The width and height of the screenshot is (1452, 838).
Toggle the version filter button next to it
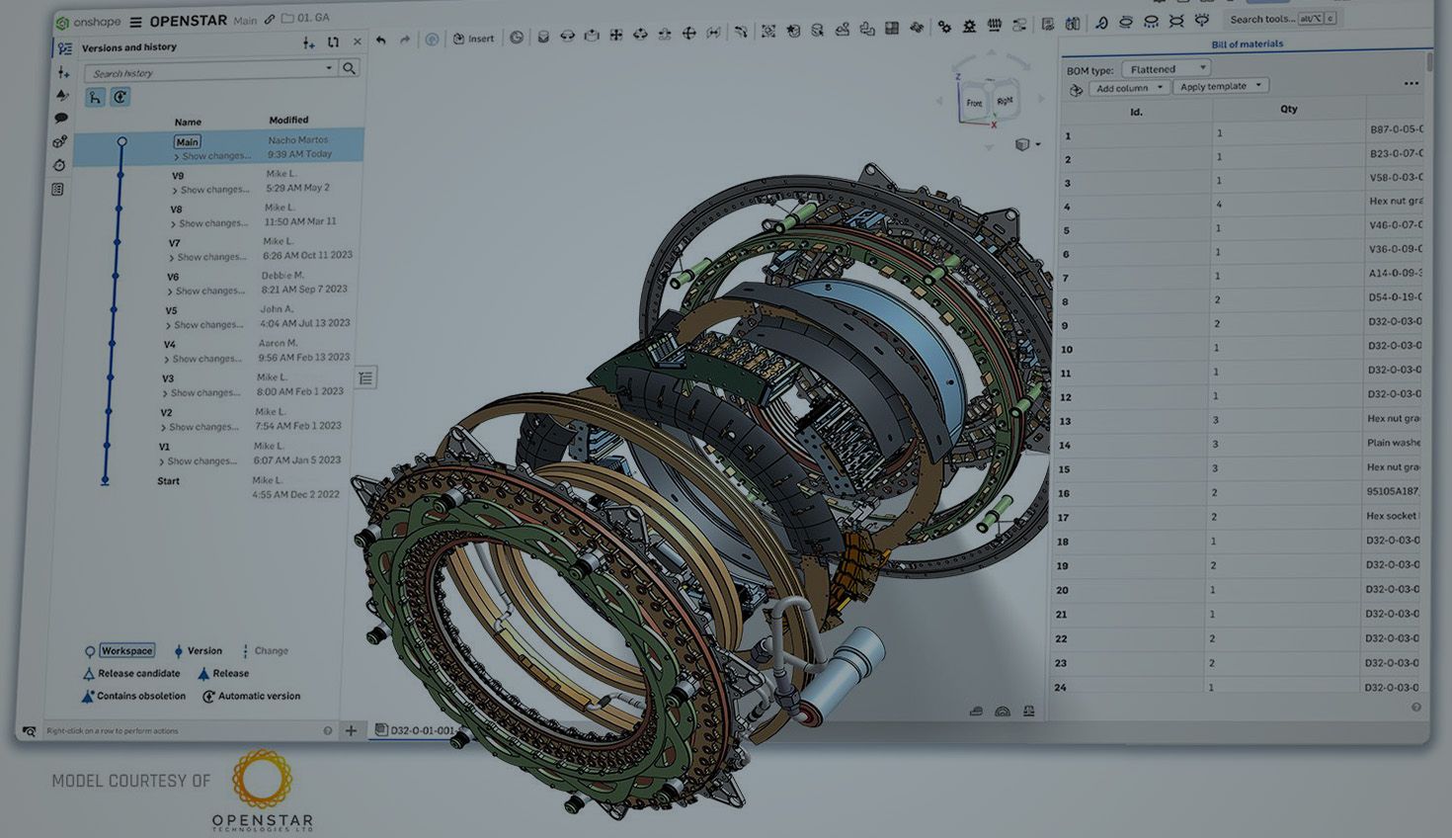coord(121,97)
